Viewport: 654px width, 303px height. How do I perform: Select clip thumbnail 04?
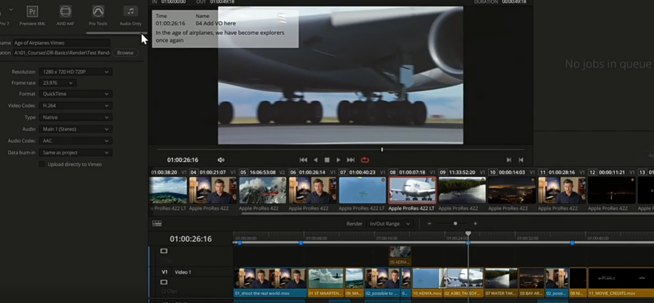[x=213, y=190]
